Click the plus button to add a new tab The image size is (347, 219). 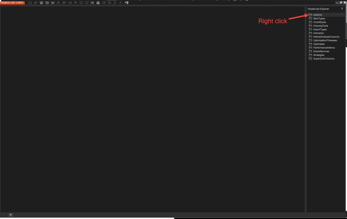pyautogui.click(x=11, y=215)
